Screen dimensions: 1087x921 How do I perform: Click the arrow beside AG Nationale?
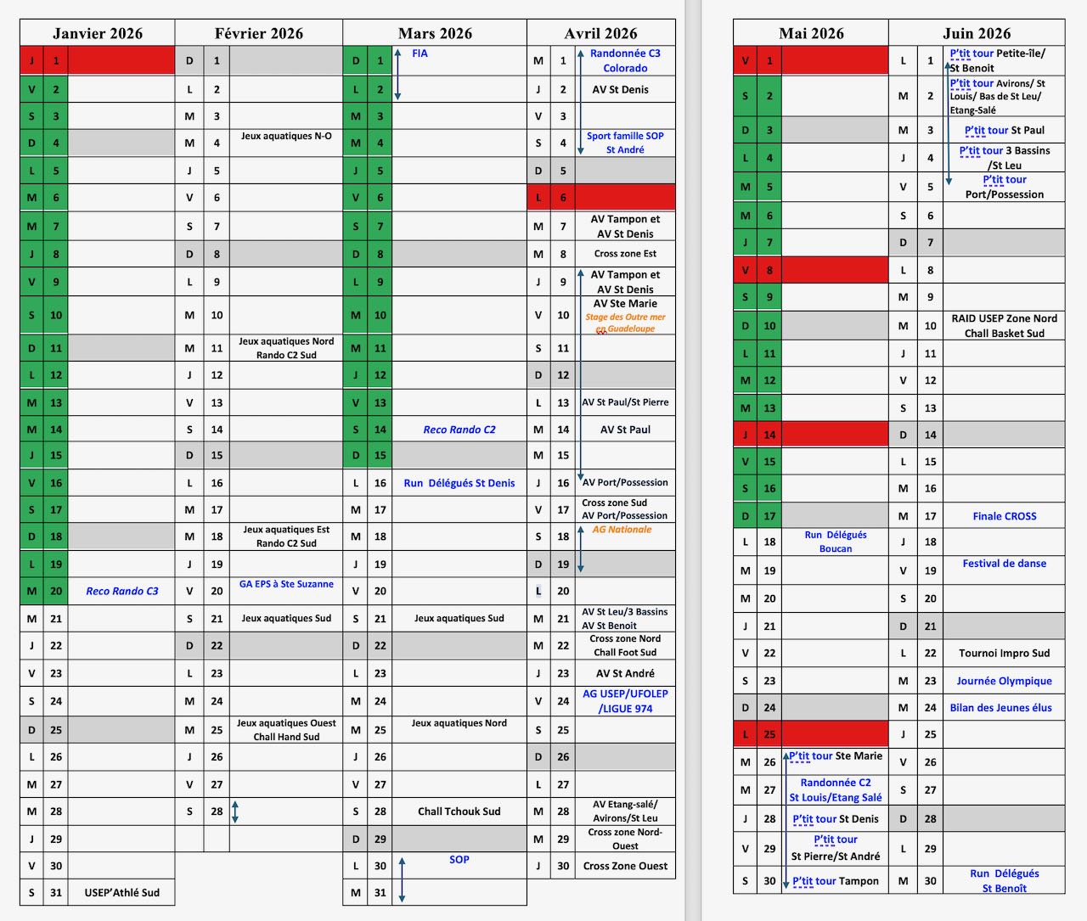pos(581,548)
